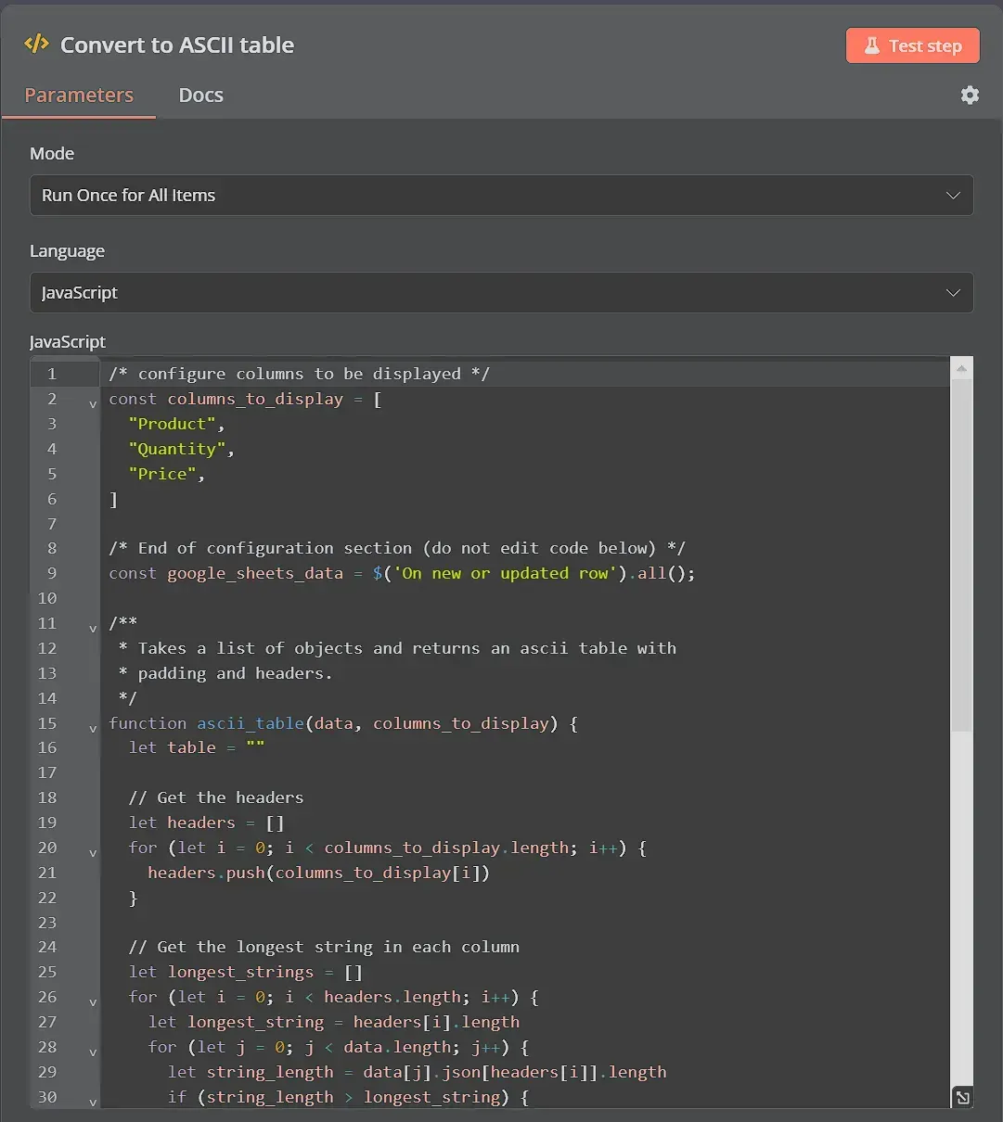Click function name ascii_table on line 15
1003x1122 pixels.
tap(251, 723)
